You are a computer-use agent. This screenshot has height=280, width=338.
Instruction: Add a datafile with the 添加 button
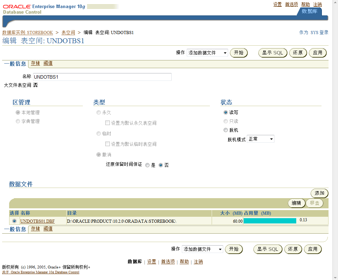tap(319, 193)
